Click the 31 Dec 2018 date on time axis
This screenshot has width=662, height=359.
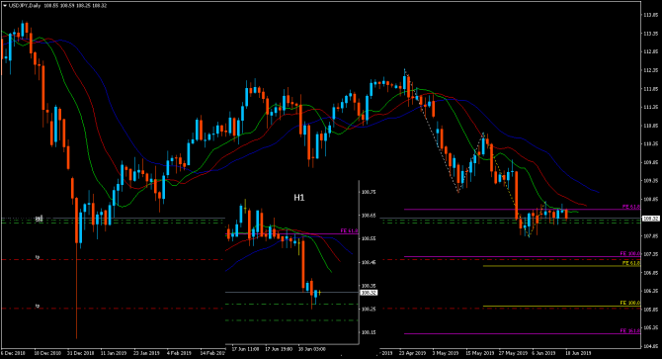coord(81,353)
